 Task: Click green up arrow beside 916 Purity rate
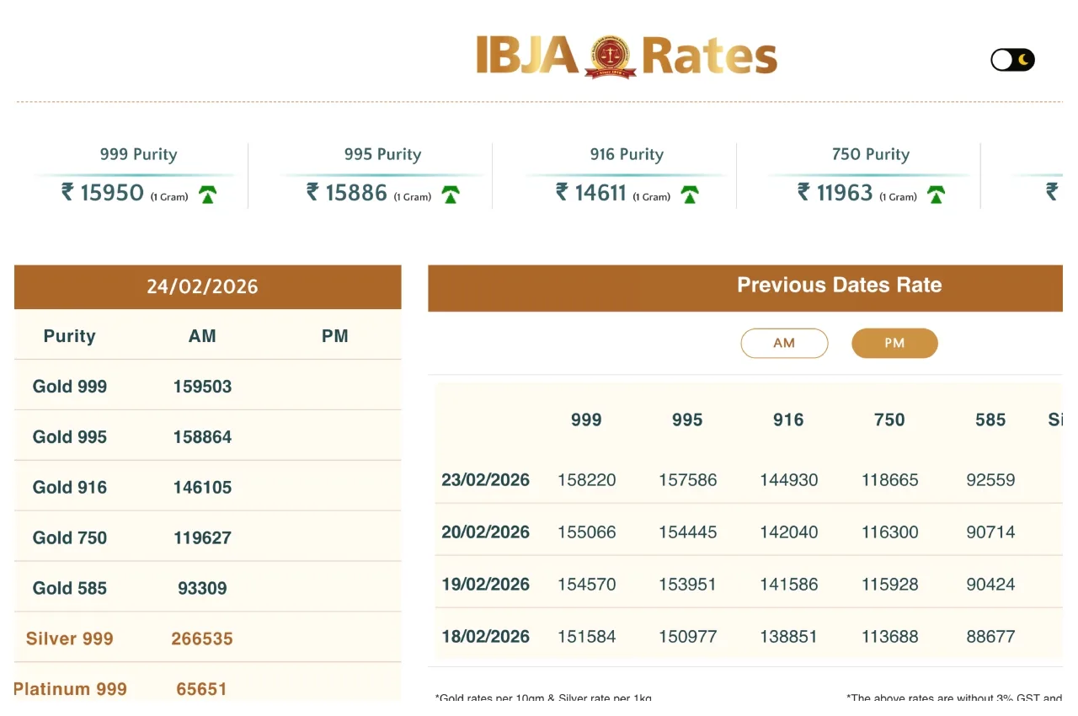point(690,195)
